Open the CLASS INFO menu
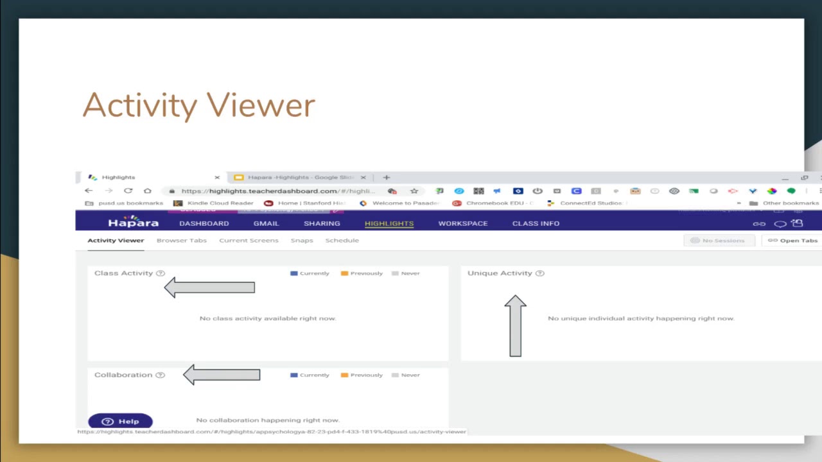Viewport: 822px width, 462px height. click(536, 223)
